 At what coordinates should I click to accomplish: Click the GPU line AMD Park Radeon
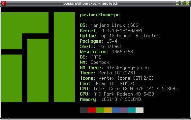117,94
